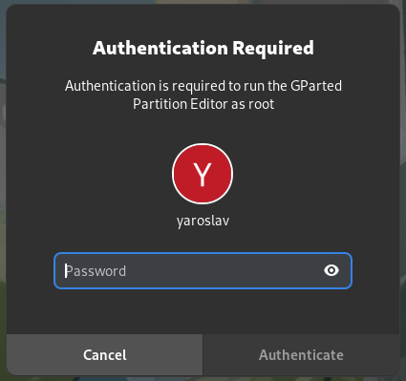Click 'Partition Editor as root' text line
The width and height of the screenshot is (406, 381).
203,104
